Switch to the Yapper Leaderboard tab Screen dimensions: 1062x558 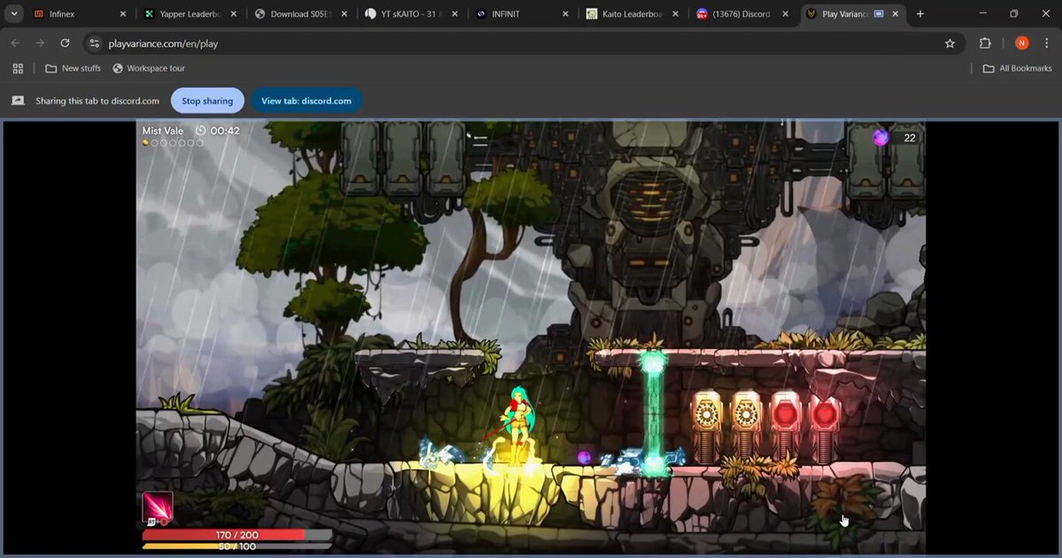pyautogui.click(x=190, y=13)
